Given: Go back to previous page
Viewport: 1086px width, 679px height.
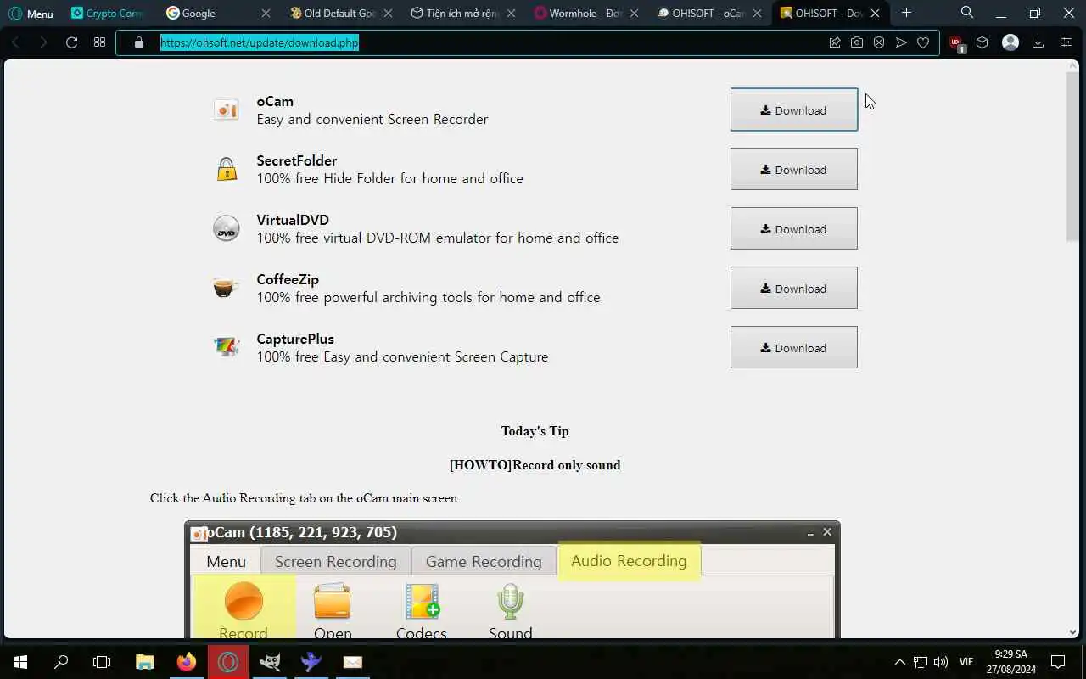Looking at the screenshot, I should [15, 42].
